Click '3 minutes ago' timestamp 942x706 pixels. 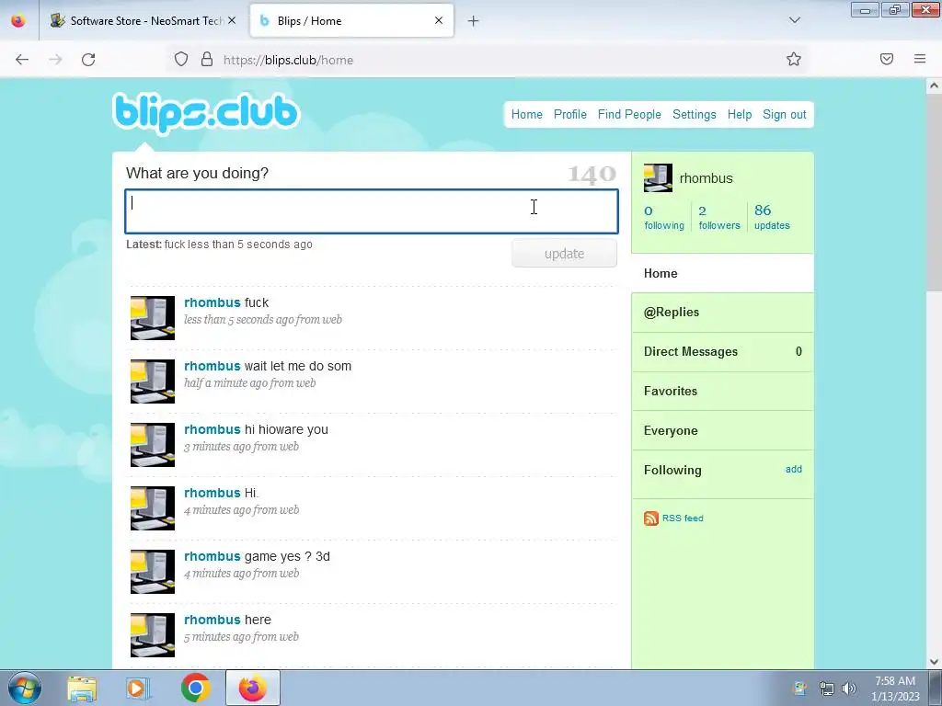217,447
